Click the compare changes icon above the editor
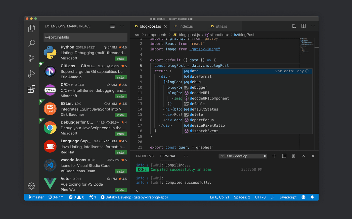The width and height of the screenshot is (352, 219). [293, 26]
